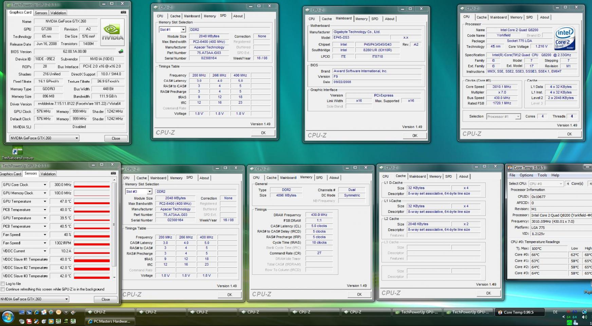Toggle Continue refreshing in background checkbox
This screenshot has width=592, height=326.
[3, 289]
